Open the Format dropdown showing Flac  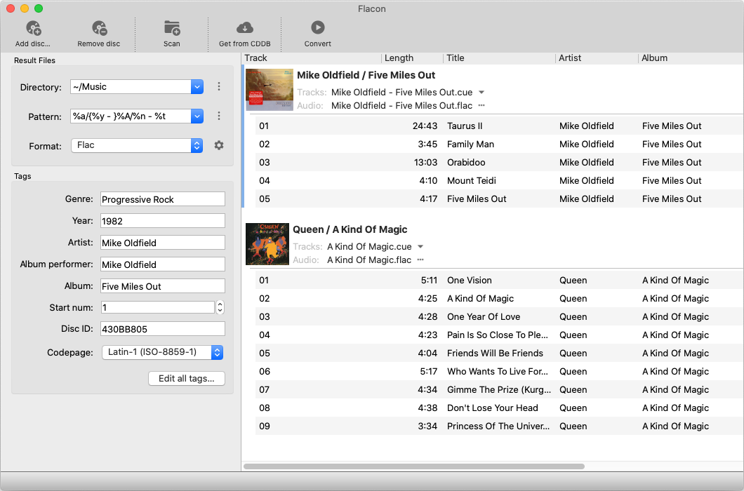[x=197, y=145]
